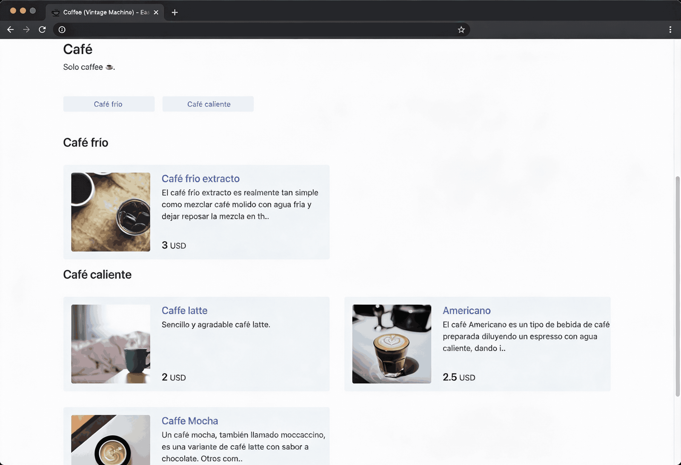
Task: Open the Americano product link
Action: pos(466,311)
